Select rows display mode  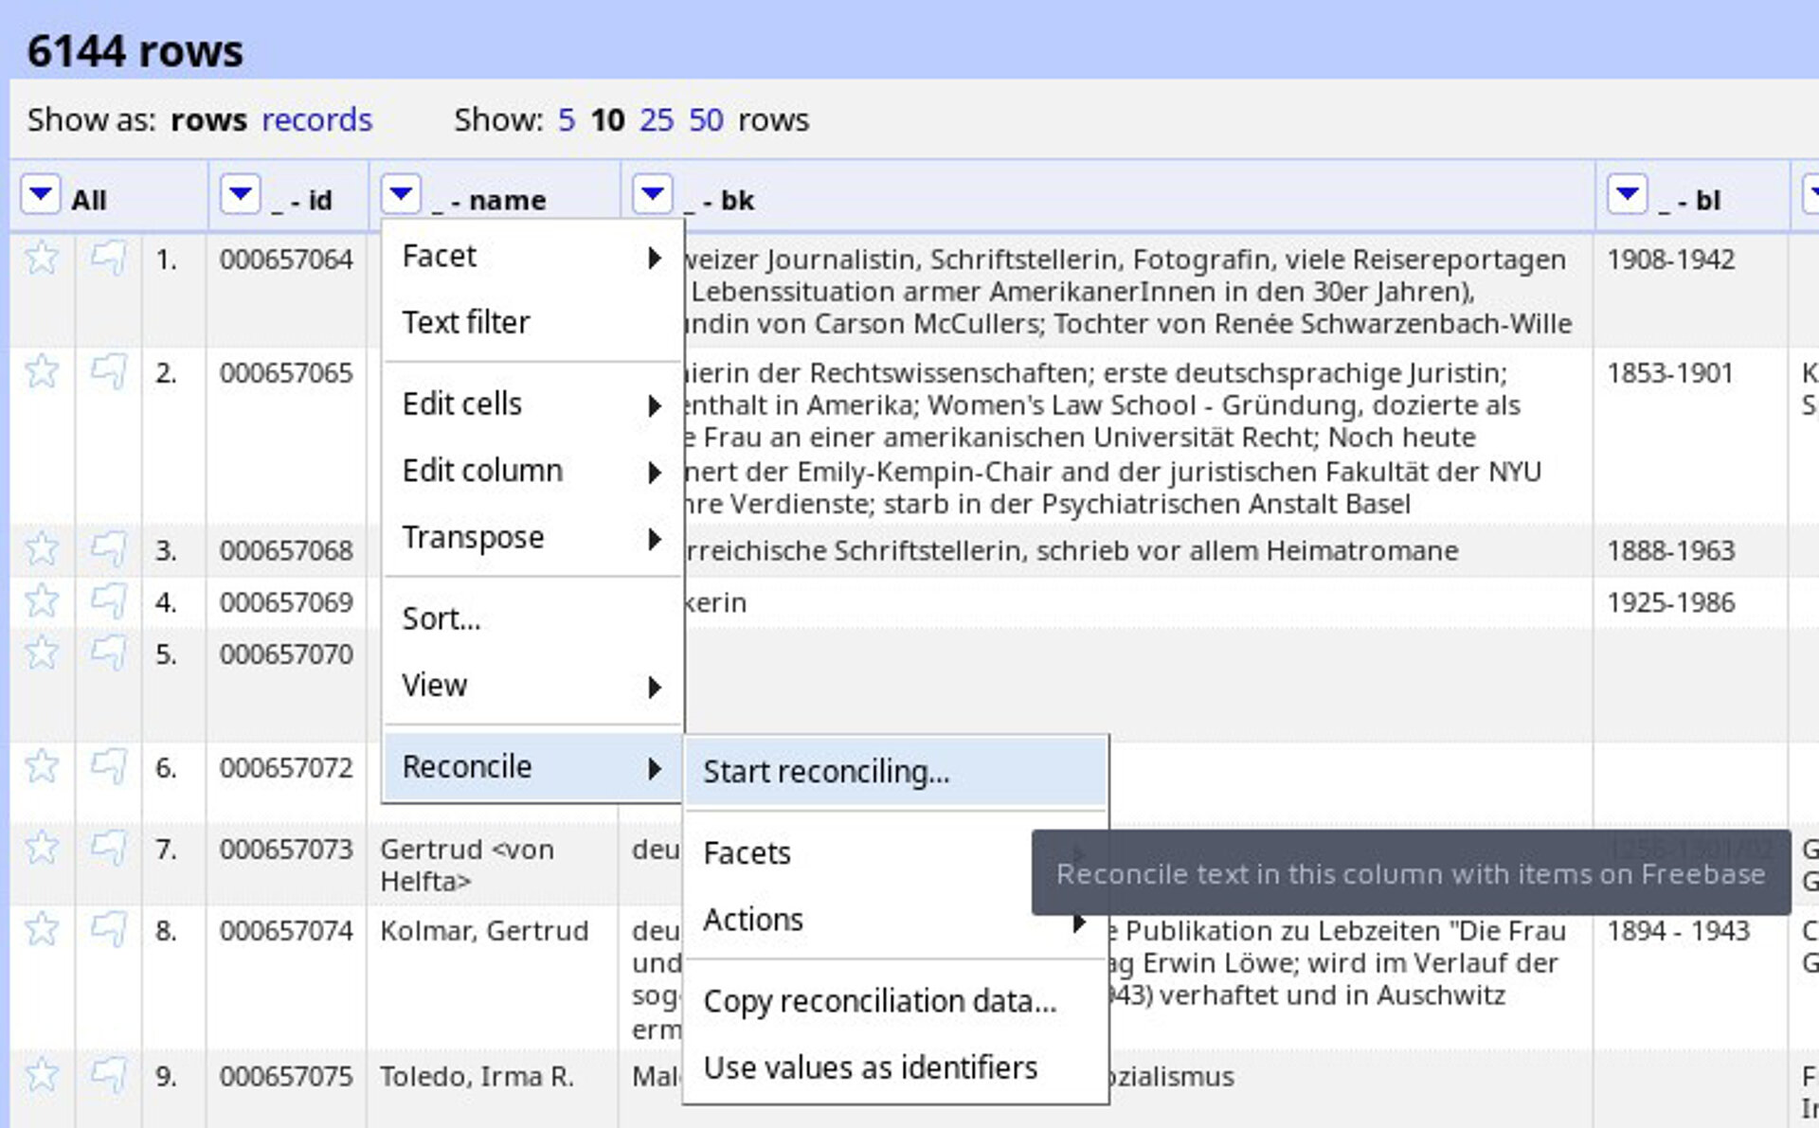pos(208,120)
